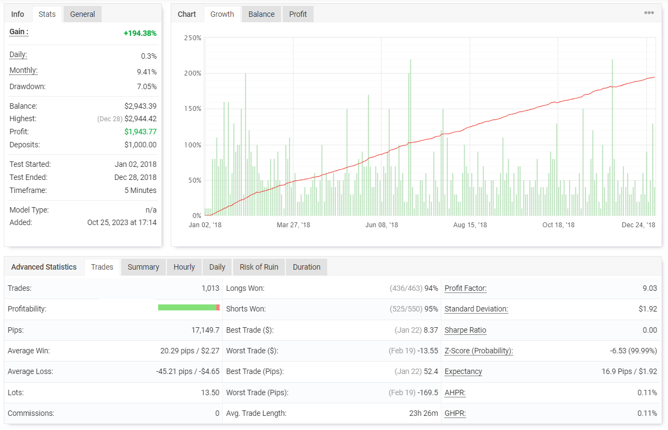Click the Sharpe Ratio label

click(x=465, y=330)
